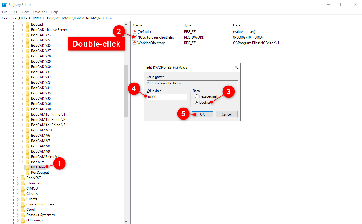Select the BobCAMRhino V1 key label

pyautogui.click(x=45, y=157)
